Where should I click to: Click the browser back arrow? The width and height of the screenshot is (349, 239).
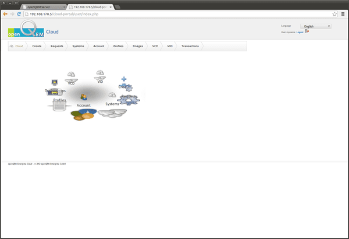coord(5,14)
